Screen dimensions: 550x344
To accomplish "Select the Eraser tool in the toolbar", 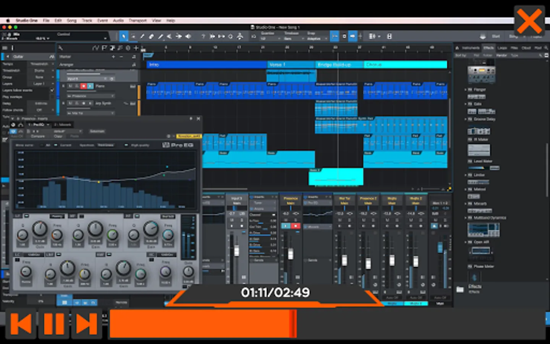I will tap(151, 36).
